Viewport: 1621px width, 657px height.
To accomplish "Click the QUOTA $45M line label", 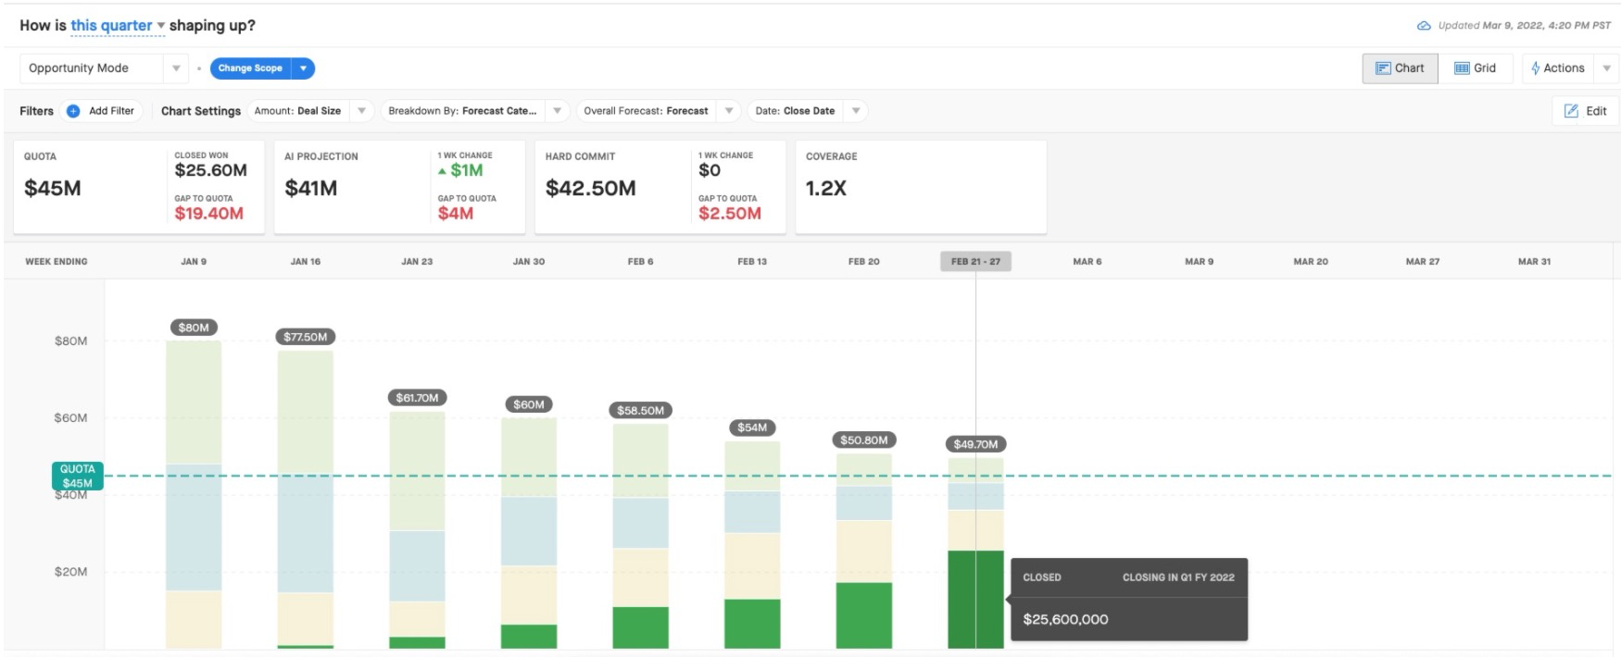I will 77,477.
